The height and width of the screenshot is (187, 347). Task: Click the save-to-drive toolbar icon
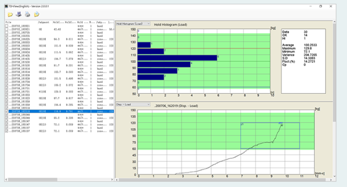19,14
